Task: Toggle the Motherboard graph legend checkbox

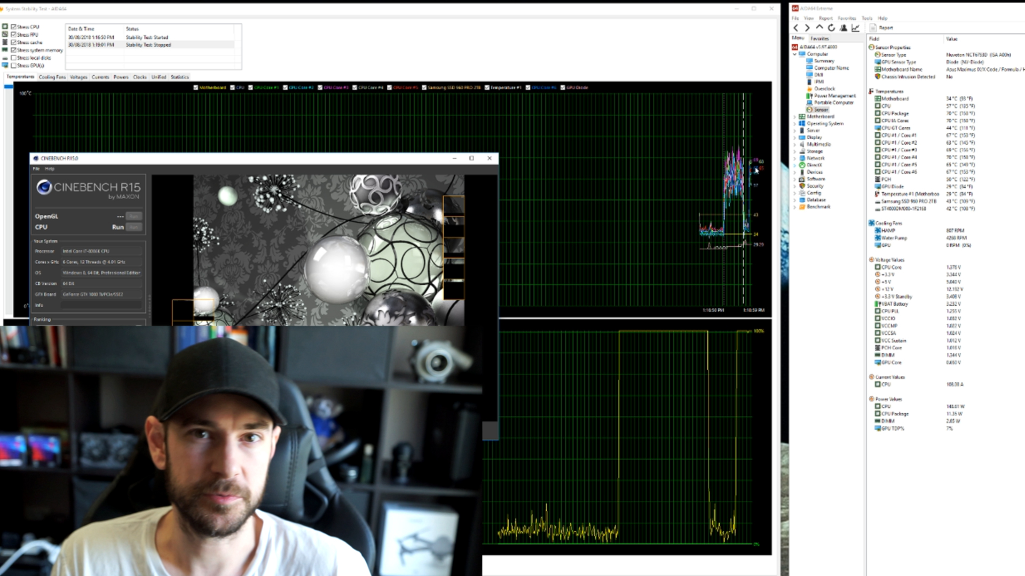Action: (x=195, y=87)
